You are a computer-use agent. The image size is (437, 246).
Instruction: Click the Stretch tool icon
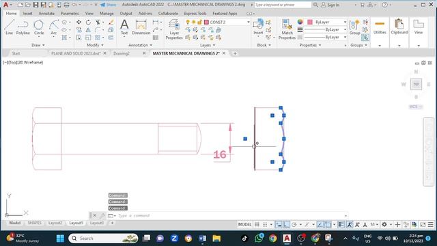[x=79, y=38]
